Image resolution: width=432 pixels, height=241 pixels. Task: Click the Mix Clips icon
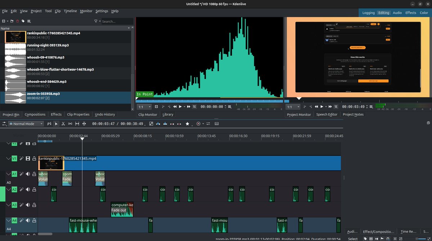[151, 124]
